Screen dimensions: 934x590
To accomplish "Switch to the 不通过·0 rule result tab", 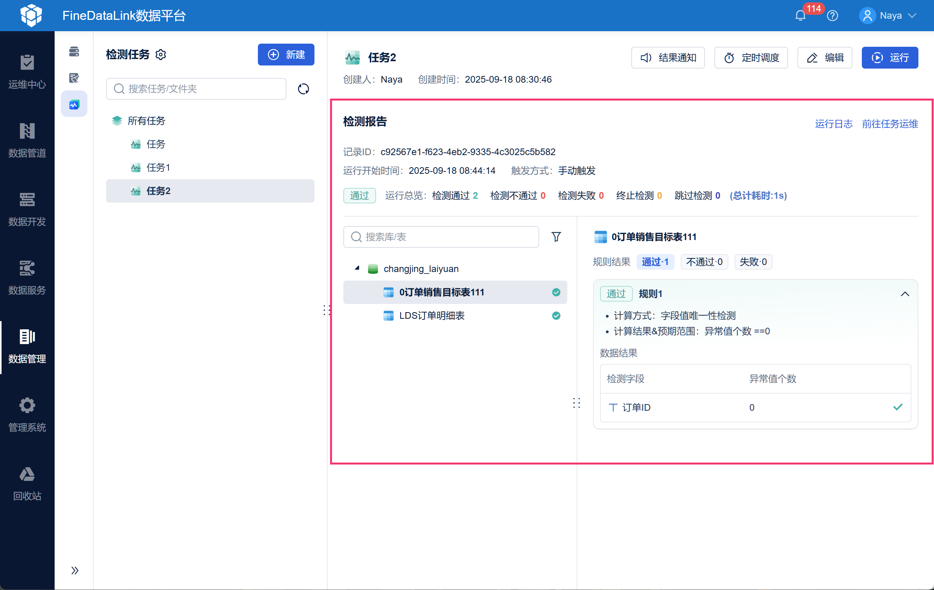I will [x=704, y=262].
